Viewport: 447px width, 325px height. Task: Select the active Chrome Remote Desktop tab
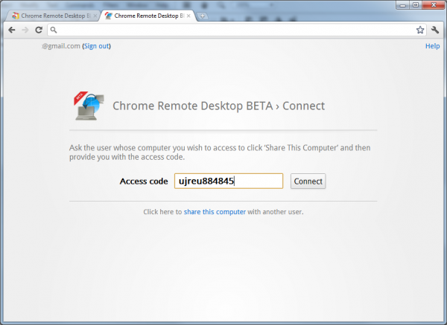(x=148, y=16)
